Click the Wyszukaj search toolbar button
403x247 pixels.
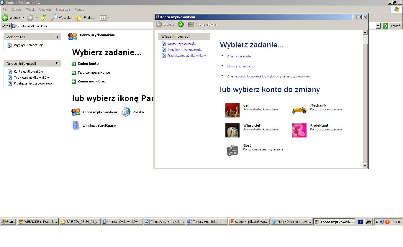(x=62, y=18)
